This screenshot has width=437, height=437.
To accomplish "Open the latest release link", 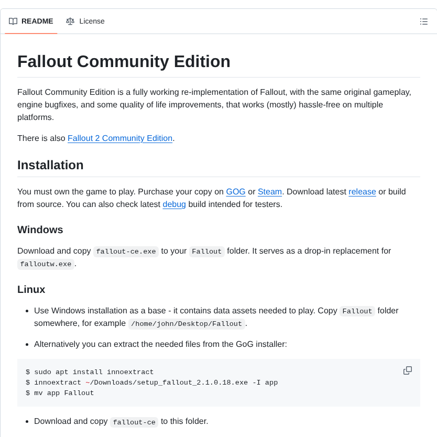I will coord(362,192).
